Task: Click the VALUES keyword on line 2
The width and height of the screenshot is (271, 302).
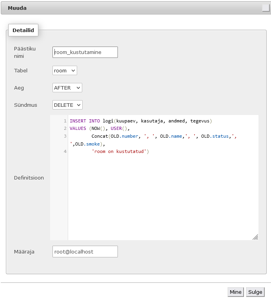Action: coord(78,128)
